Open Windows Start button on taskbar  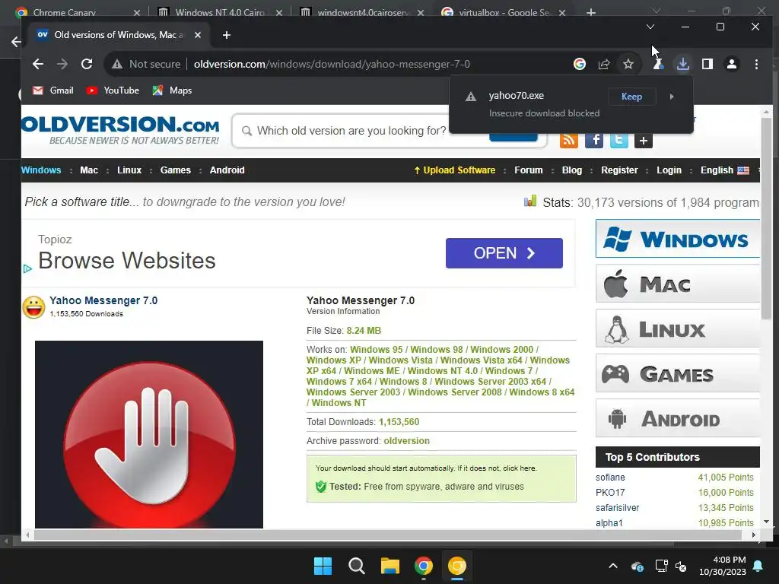(323, 566)
